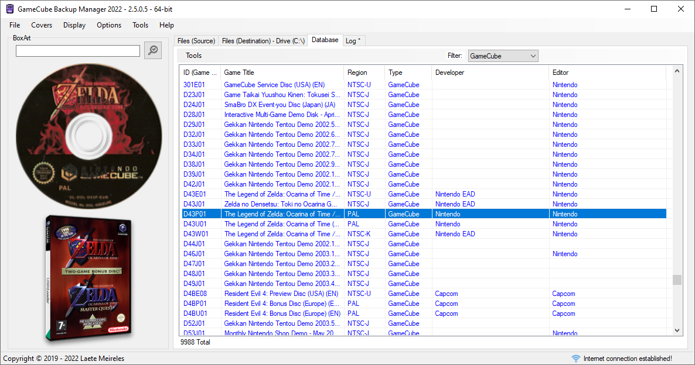Open the Filter GameCube dropdown
The image size is (695, 365).
pos(503,56)
